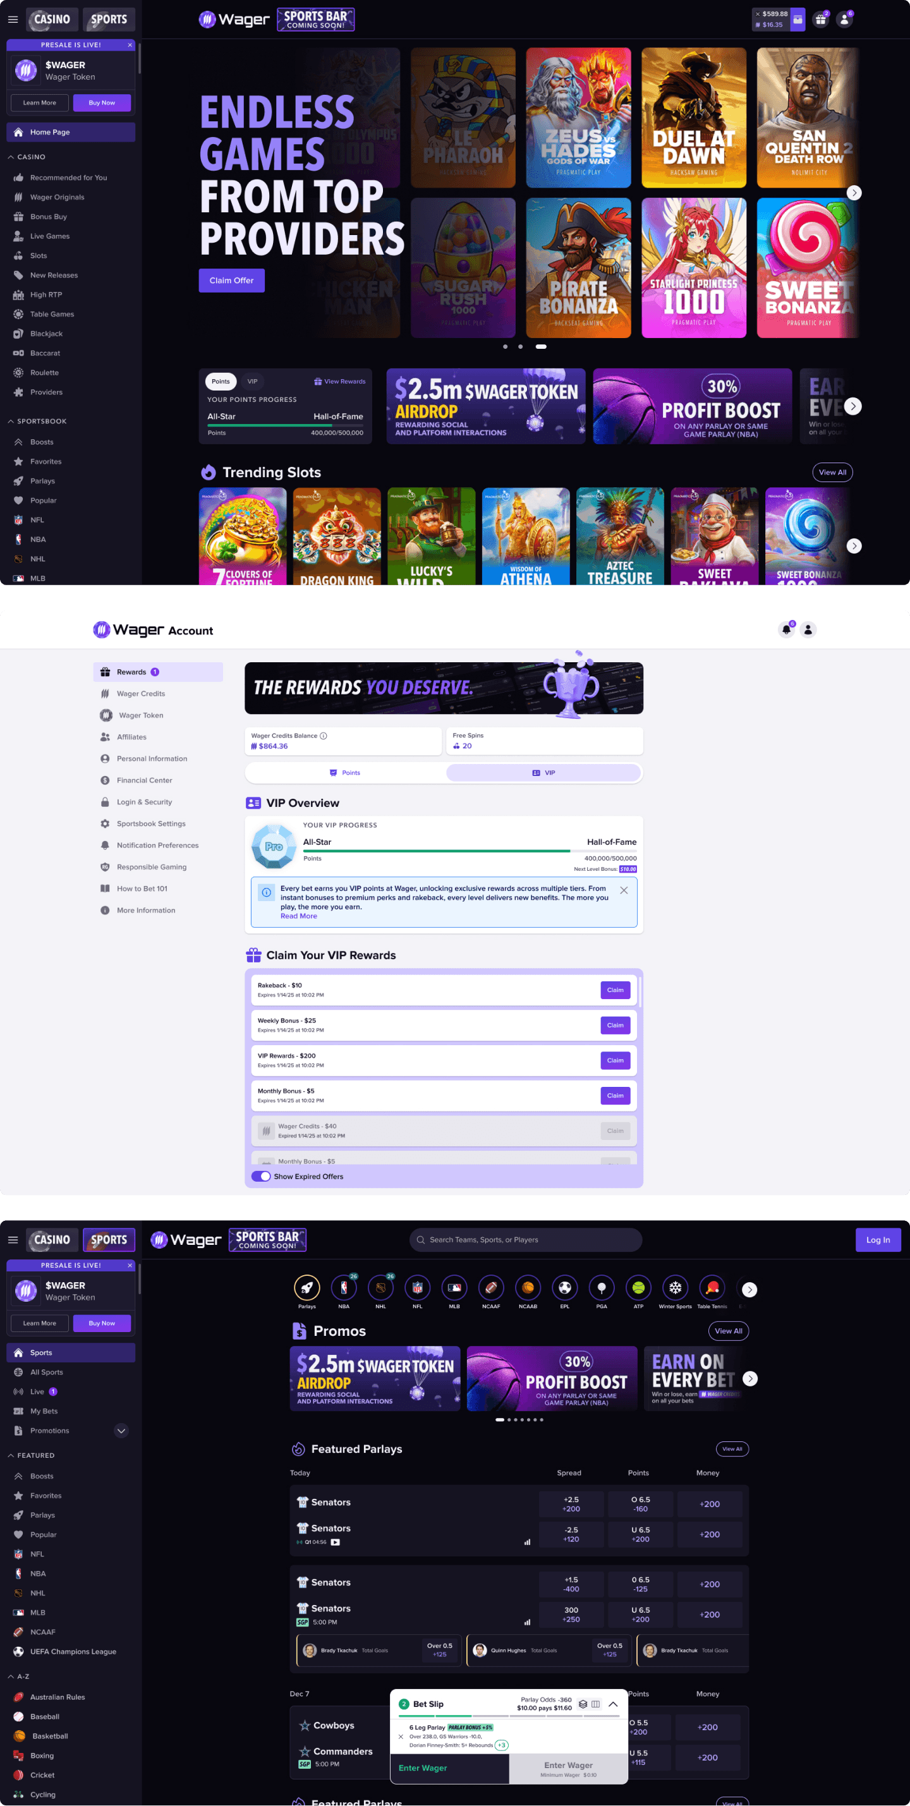
Task: Open the header gift icon with badge 2
Action: pyautogui.click(x=820, y=20)
